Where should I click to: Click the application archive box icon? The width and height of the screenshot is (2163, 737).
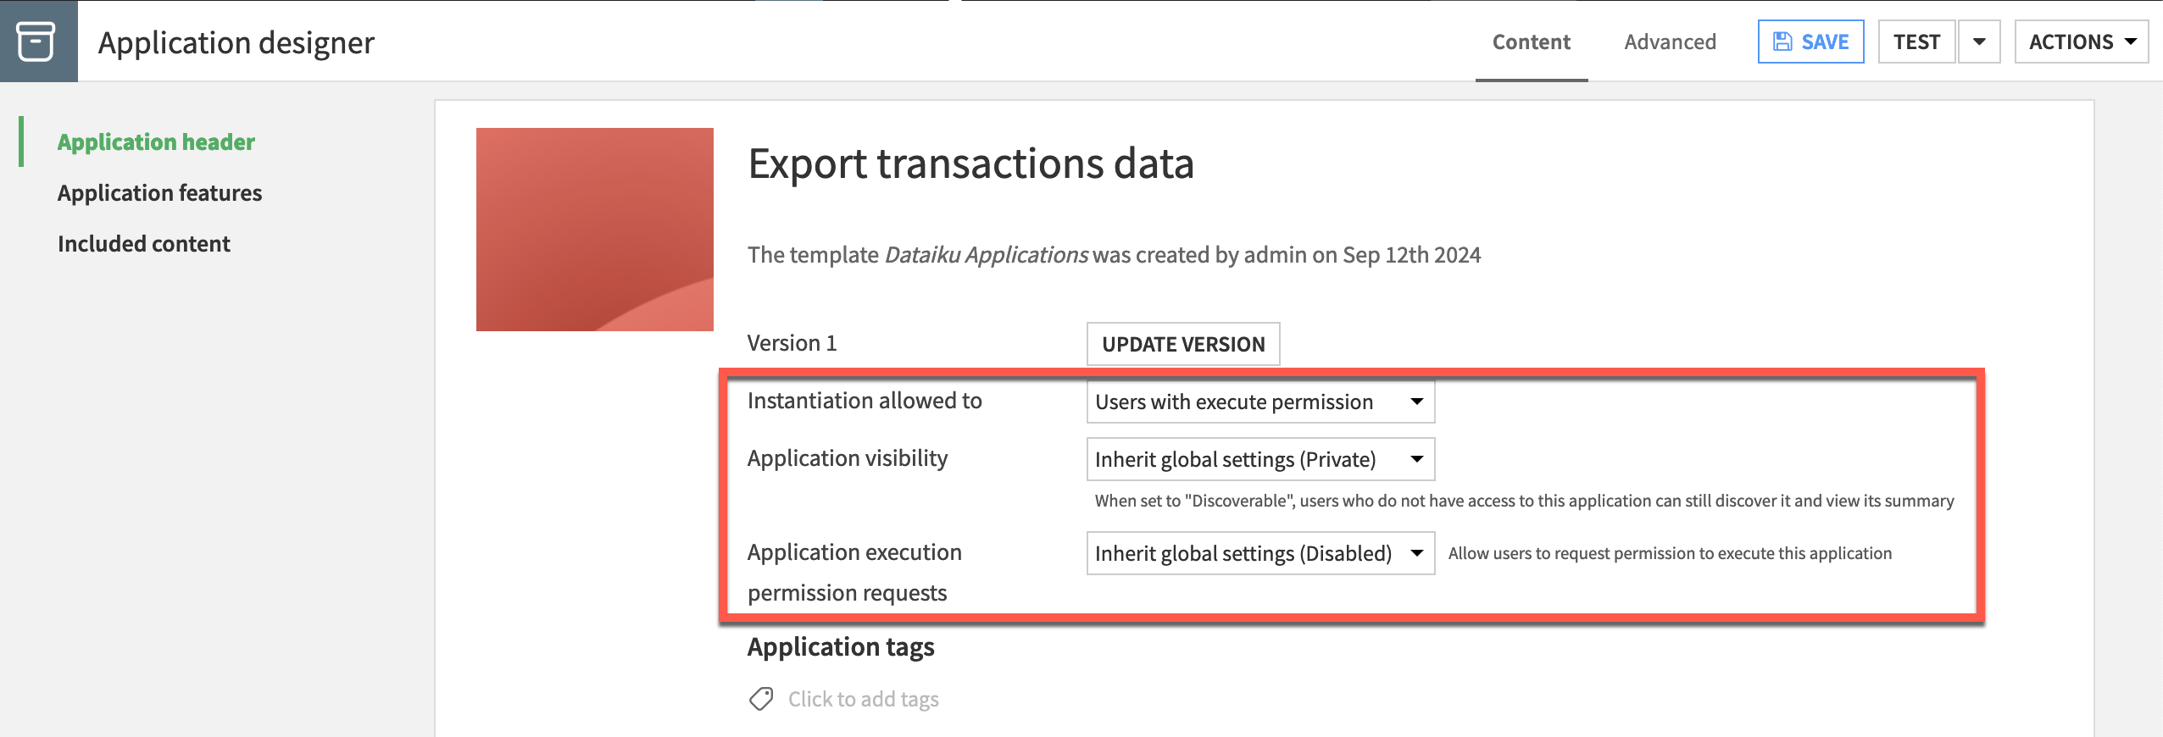[x=36, y=42]
